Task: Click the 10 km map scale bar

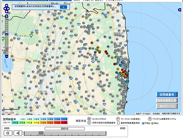Action: [x=11, y=109]
